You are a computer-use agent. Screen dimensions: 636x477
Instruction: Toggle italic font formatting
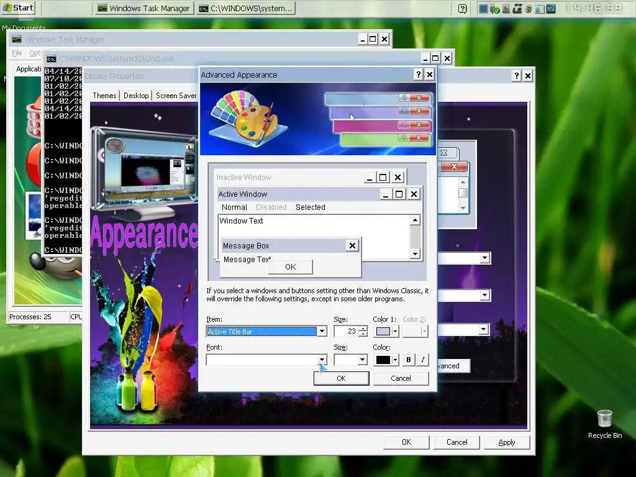pos(422,360)
